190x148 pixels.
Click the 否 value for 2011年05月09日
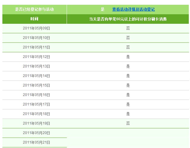[x=128, y=29]
